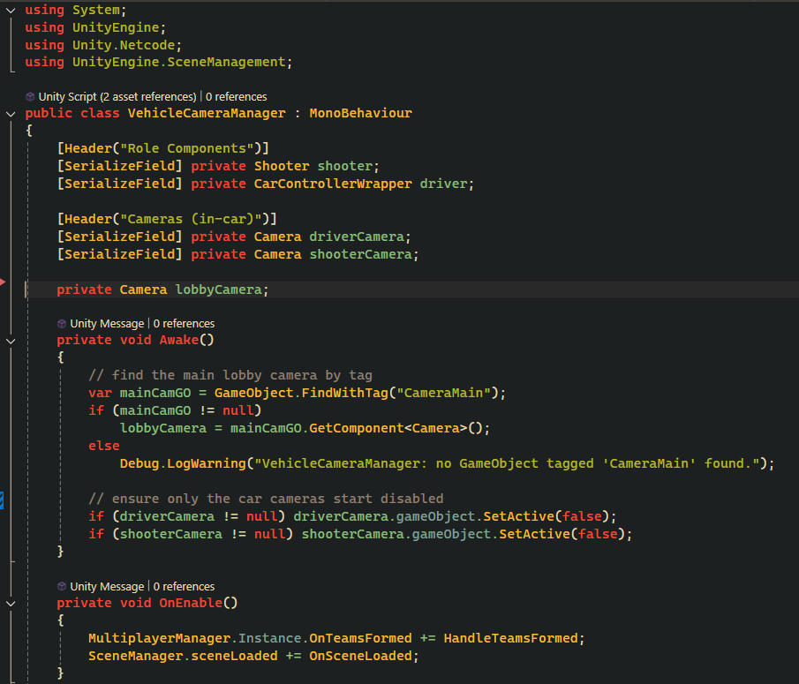Image resolution: width=799 pixels, height=684 pixels.
Task: Click the red marker beside lobbyCamera line
Action: 3,282
